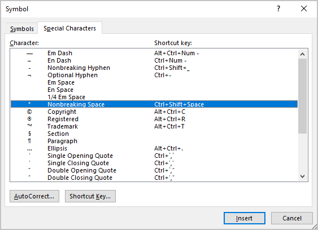Click the list scroll down arrow
Image resolution: width=318 pixels, height=230 pixels.
(302, 176)
